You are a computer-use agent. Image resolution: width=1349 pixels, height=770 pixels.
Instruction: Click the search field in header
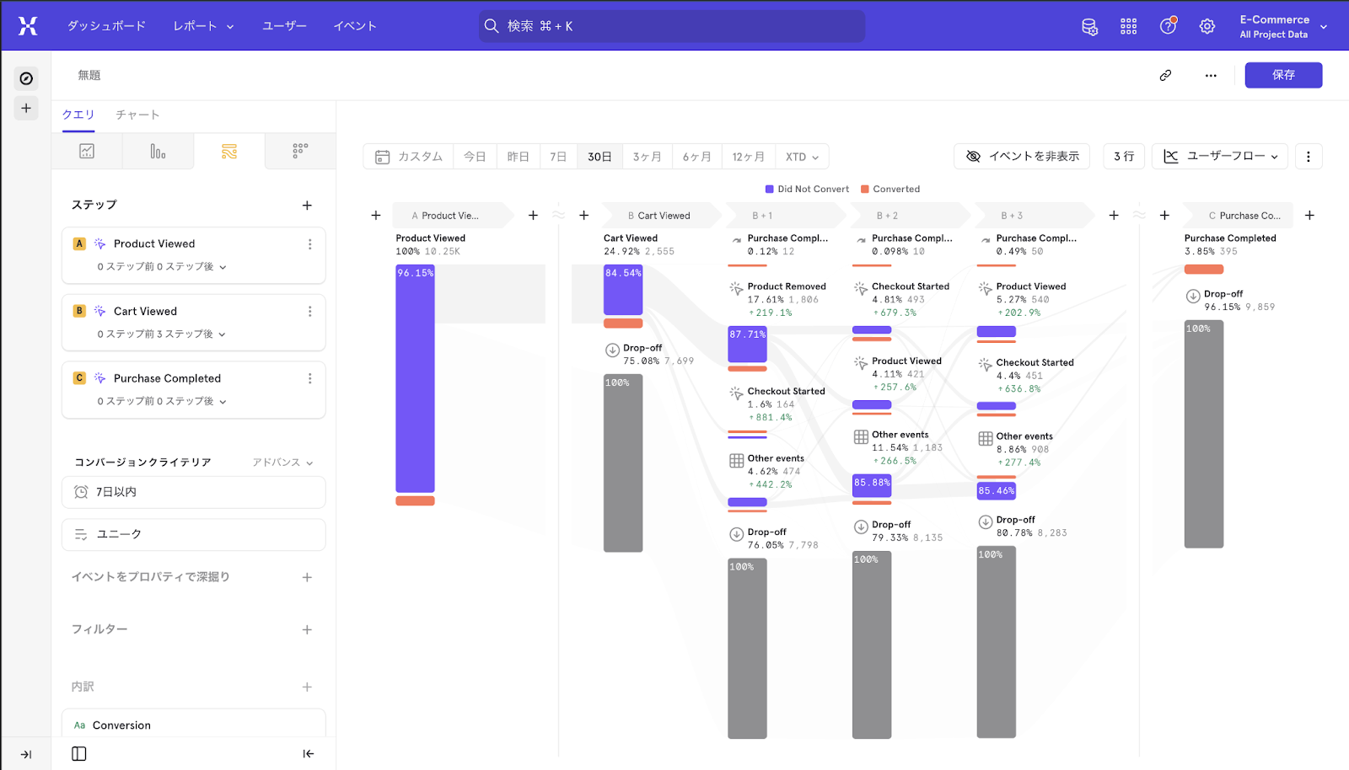coord(671,26)
